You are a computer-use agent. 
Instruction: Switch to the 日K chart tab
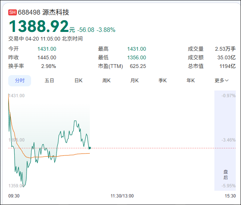(x=78, y=80)
